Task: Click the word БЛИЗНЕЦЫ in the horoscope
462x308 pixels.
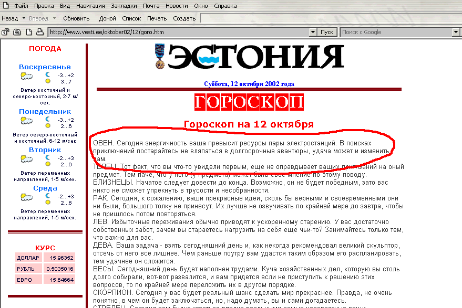Action: click(x=113, y=183)
